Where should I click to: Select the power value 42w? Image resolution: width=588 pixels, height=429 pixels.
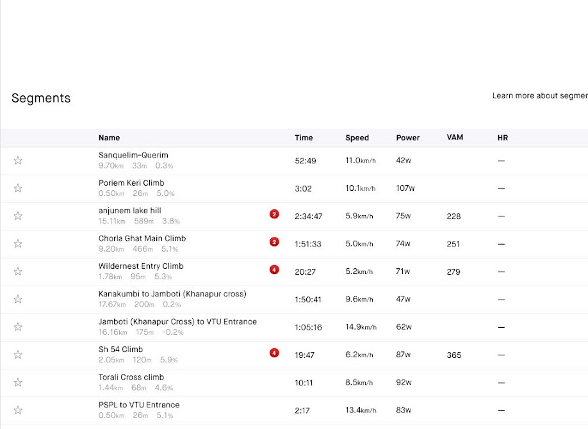(x=404, y=161)
